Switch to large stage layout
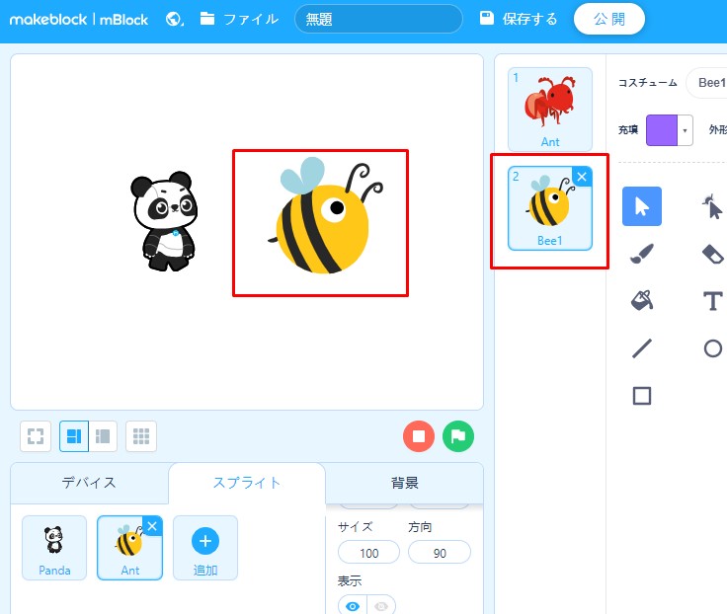 tap(74, 436)
